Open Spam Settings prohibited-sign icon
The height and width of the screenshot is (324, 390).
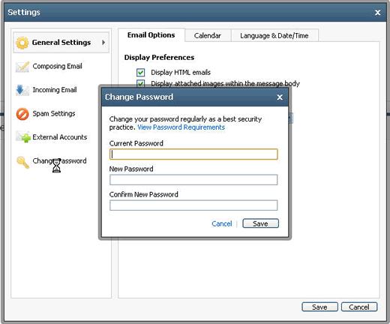22,114
